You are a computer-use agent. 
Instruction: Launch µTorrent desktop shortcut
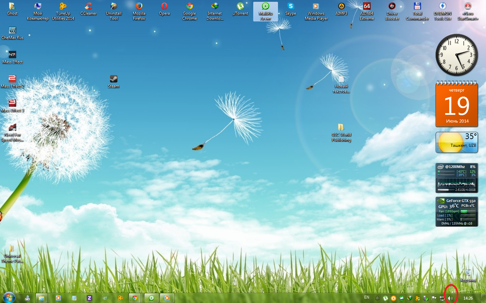(240, 9)
